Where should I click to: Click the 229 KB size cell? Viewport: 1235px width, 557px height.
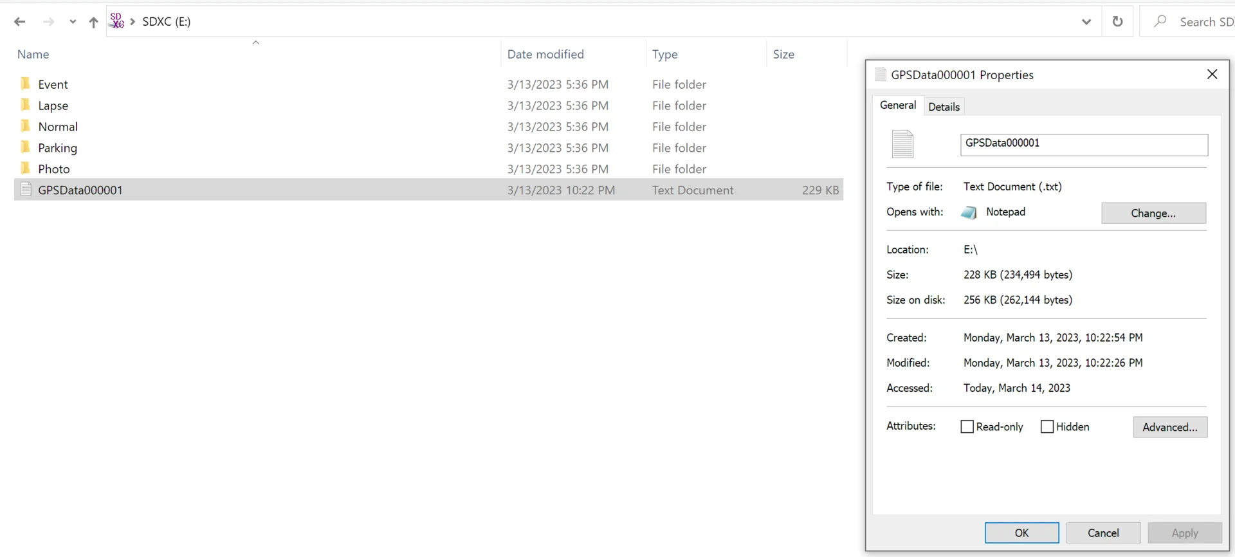(820, 190)
